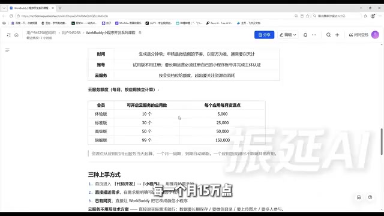Open the purple user avatar menu
Screen dimensions: 384x216
pos(375,35)
